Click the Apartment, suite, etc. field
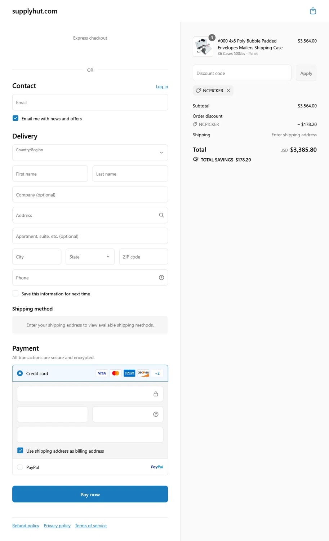Image resolution: width=329 pixels, height=541 pixels. (x=90, y=236)
